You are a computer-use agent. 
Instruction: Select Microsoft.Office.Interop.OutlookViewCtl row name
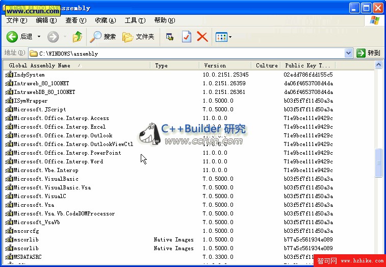pos(73,144)
